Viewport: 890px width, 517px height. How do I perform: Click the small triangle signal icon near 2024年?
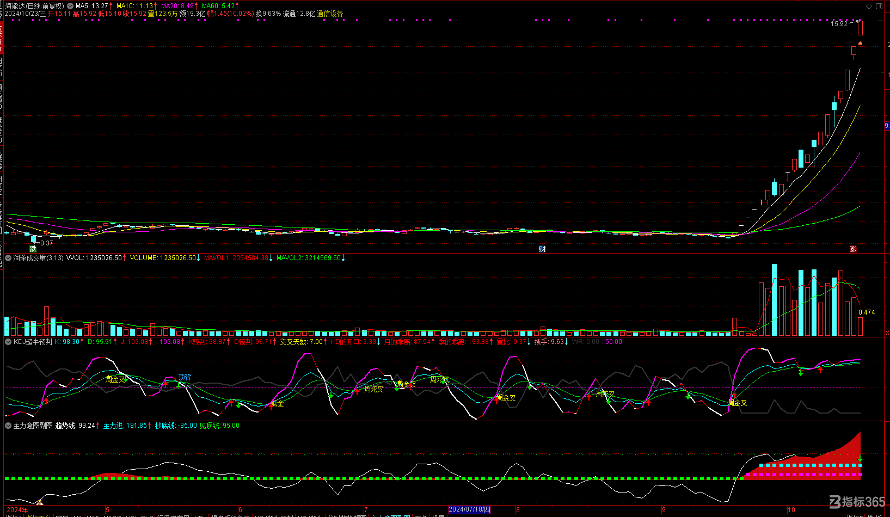(40, 502)
